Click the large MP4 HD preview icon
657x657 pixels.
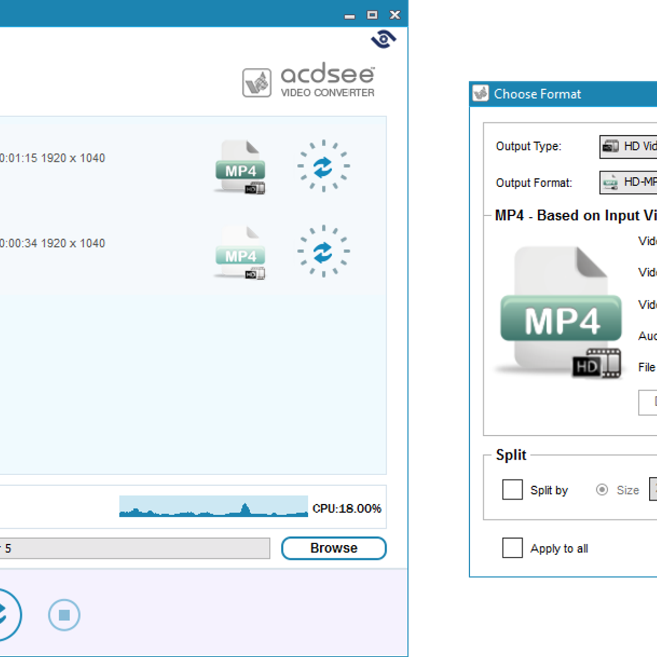[x=561, y=313]
